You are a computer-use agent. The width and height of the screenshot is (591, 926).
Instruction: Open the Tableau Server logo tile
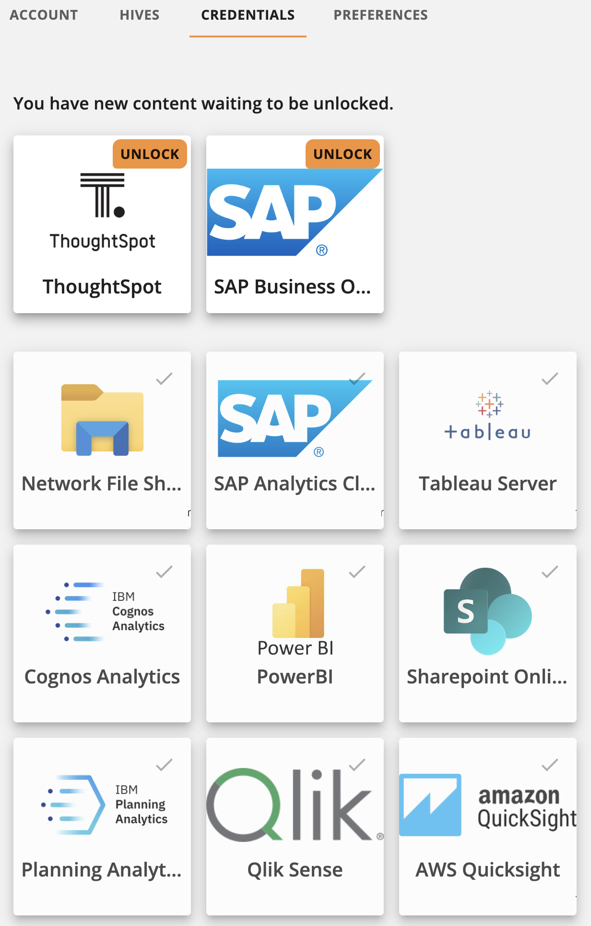[x=488, y=415]
